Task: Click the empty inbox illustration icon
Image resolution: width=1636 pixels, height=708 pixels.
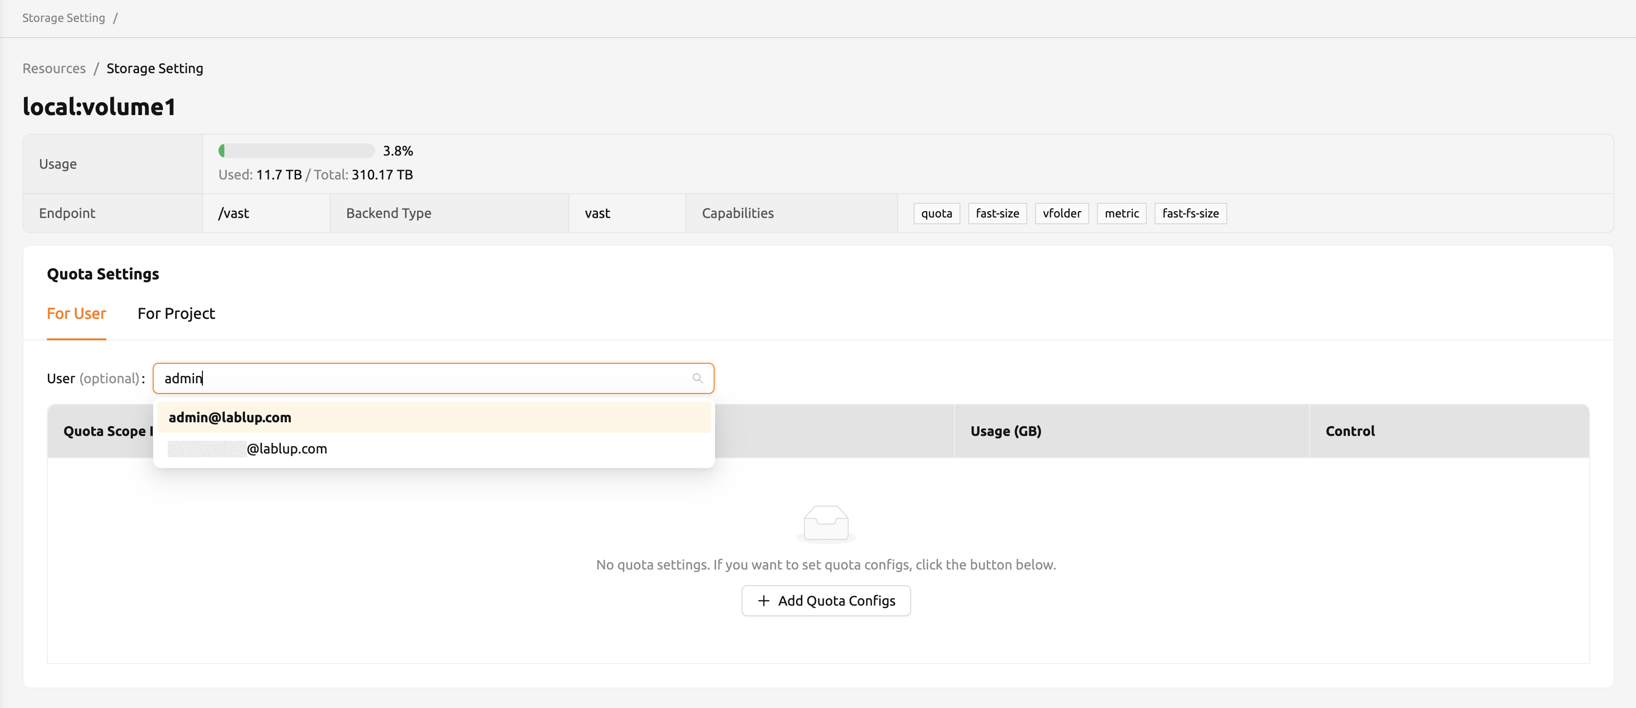Action: tap(826, 525)
